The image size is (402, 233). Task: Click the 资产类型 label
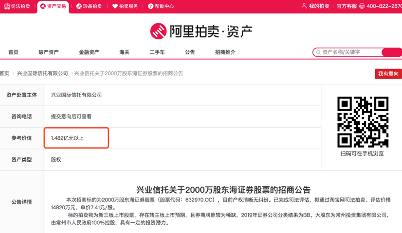(x=21, y=160)
